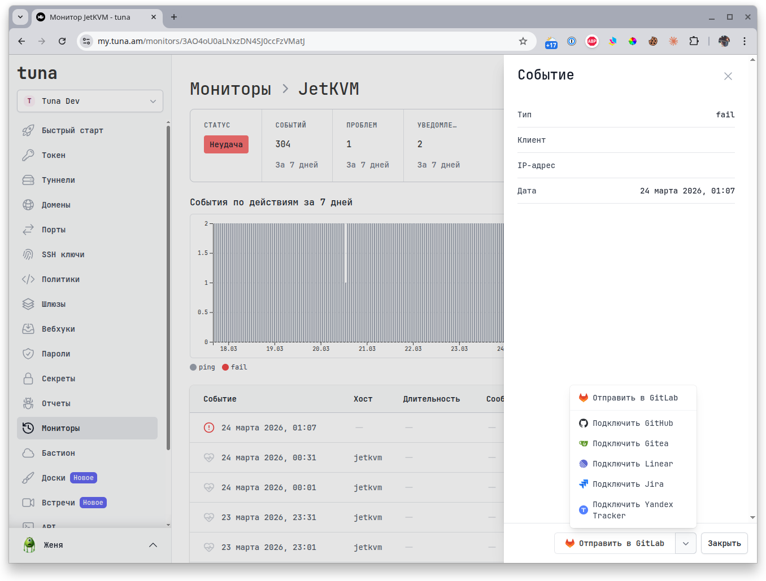Open the AdBlock Plus extension
766x581 pixels.
(591, 41)
